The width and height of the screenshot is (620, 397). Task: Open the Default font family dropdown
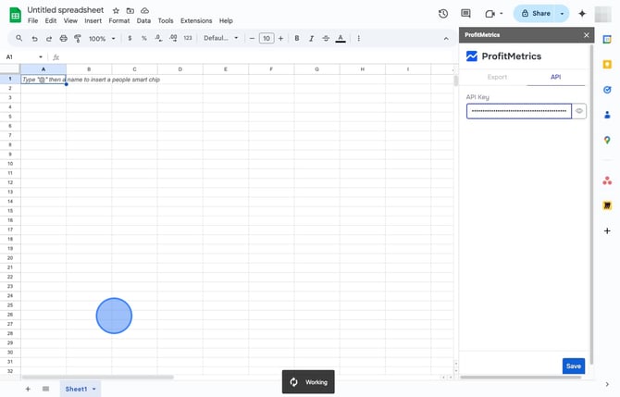(220, 38)
